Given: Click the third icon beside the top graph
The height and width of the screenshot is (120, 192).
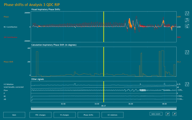Looking at the screenshot, I should click(x=187, y=26).
